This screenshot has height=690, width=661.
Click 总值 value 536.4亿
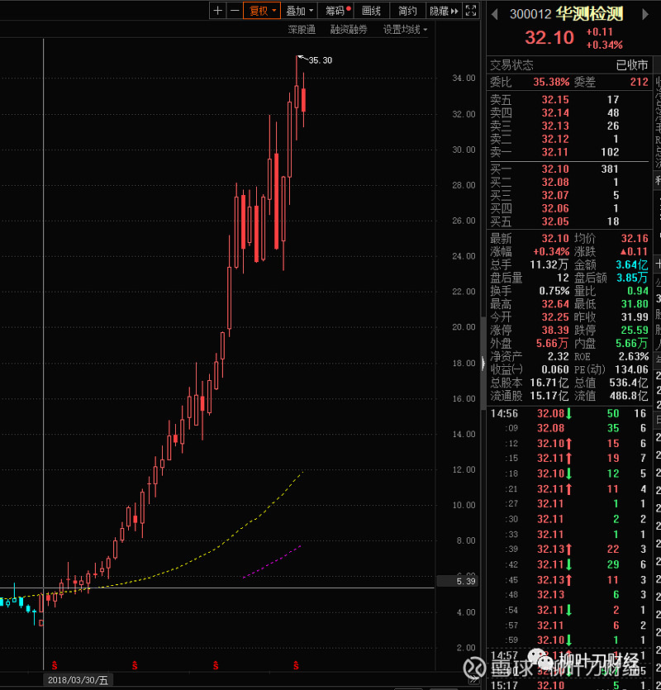[629, 383]
